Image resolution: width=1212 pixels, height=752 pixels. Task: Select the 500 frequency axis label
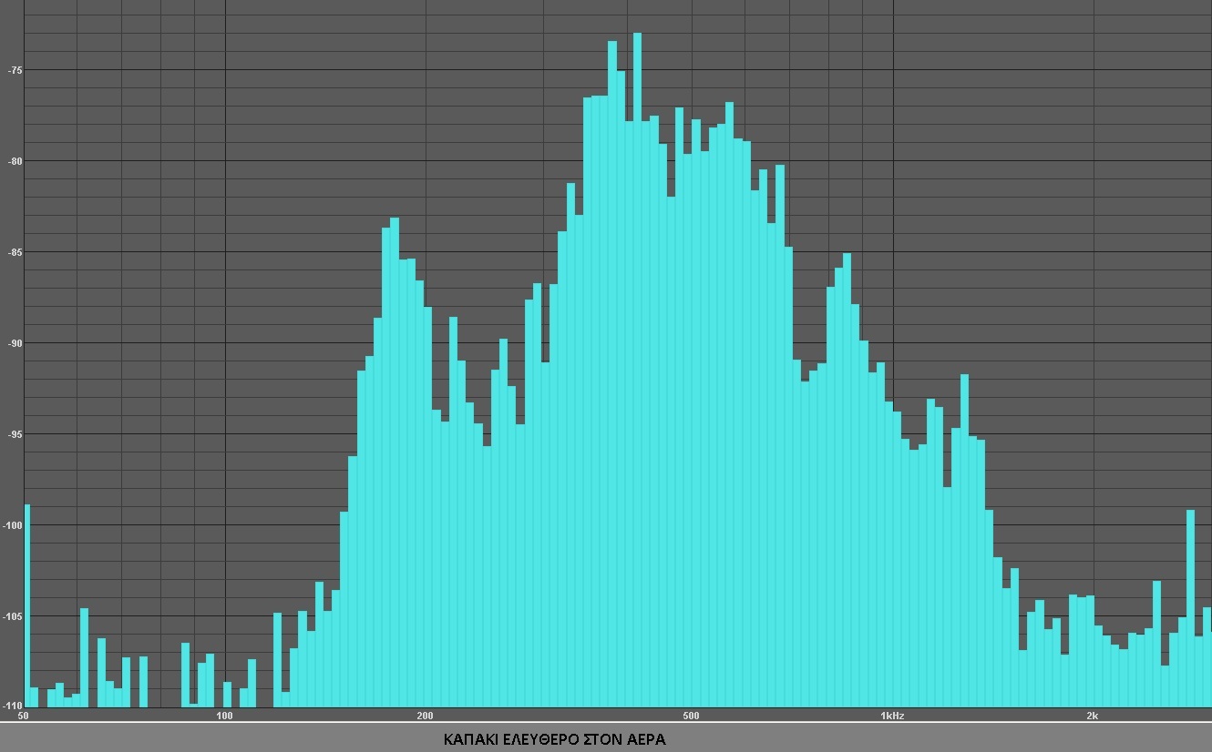691,716
